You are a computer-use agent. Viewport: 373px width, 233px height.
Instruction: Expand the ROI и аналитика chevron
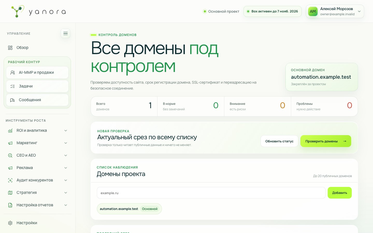(x=66, y=130)
